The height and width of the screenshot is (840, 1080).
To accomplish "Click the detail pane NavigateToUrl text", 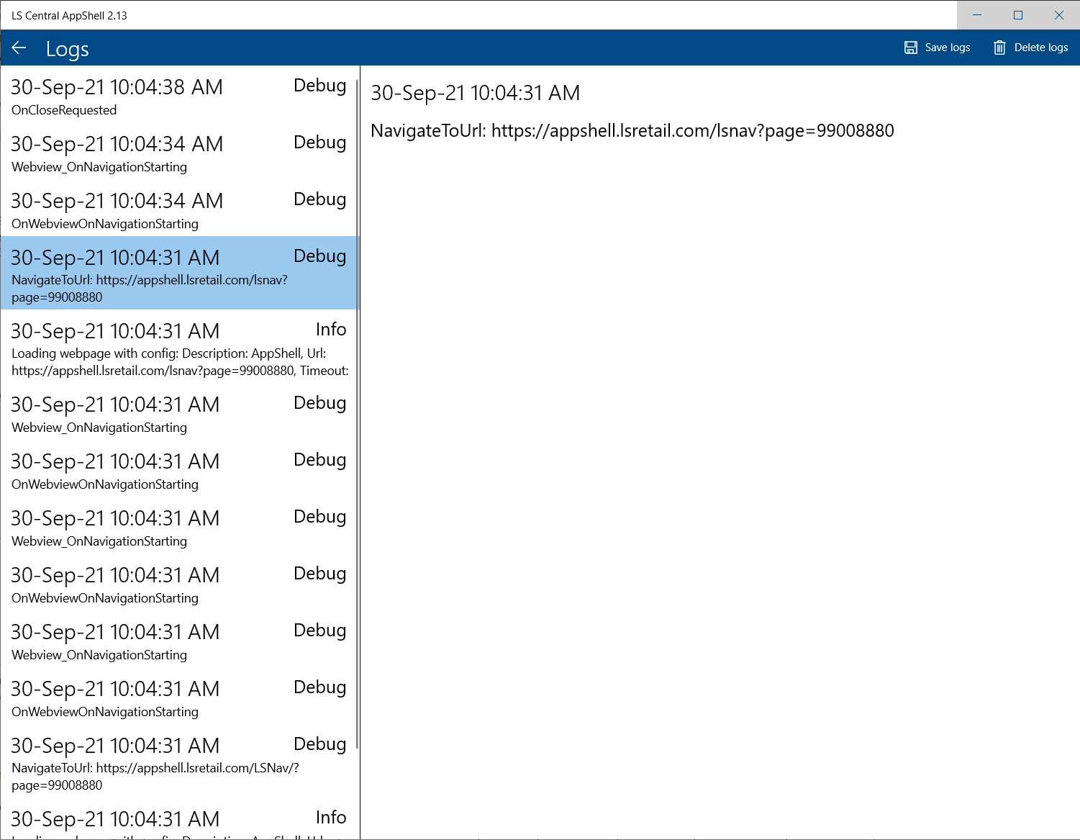I will 632,131.
